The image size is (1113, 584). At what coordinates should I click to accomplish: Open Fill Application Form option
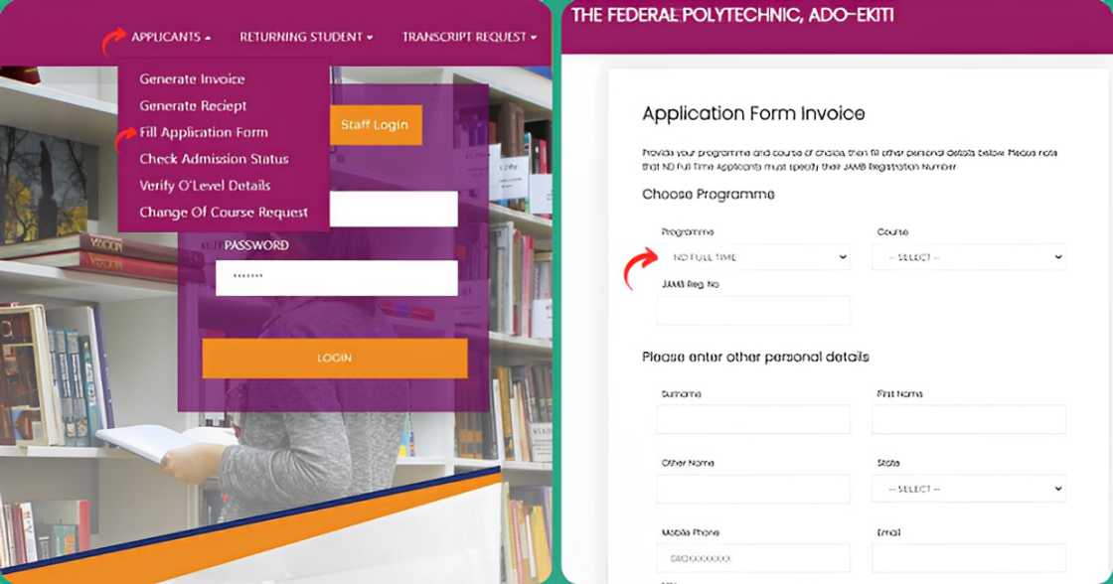204,132
